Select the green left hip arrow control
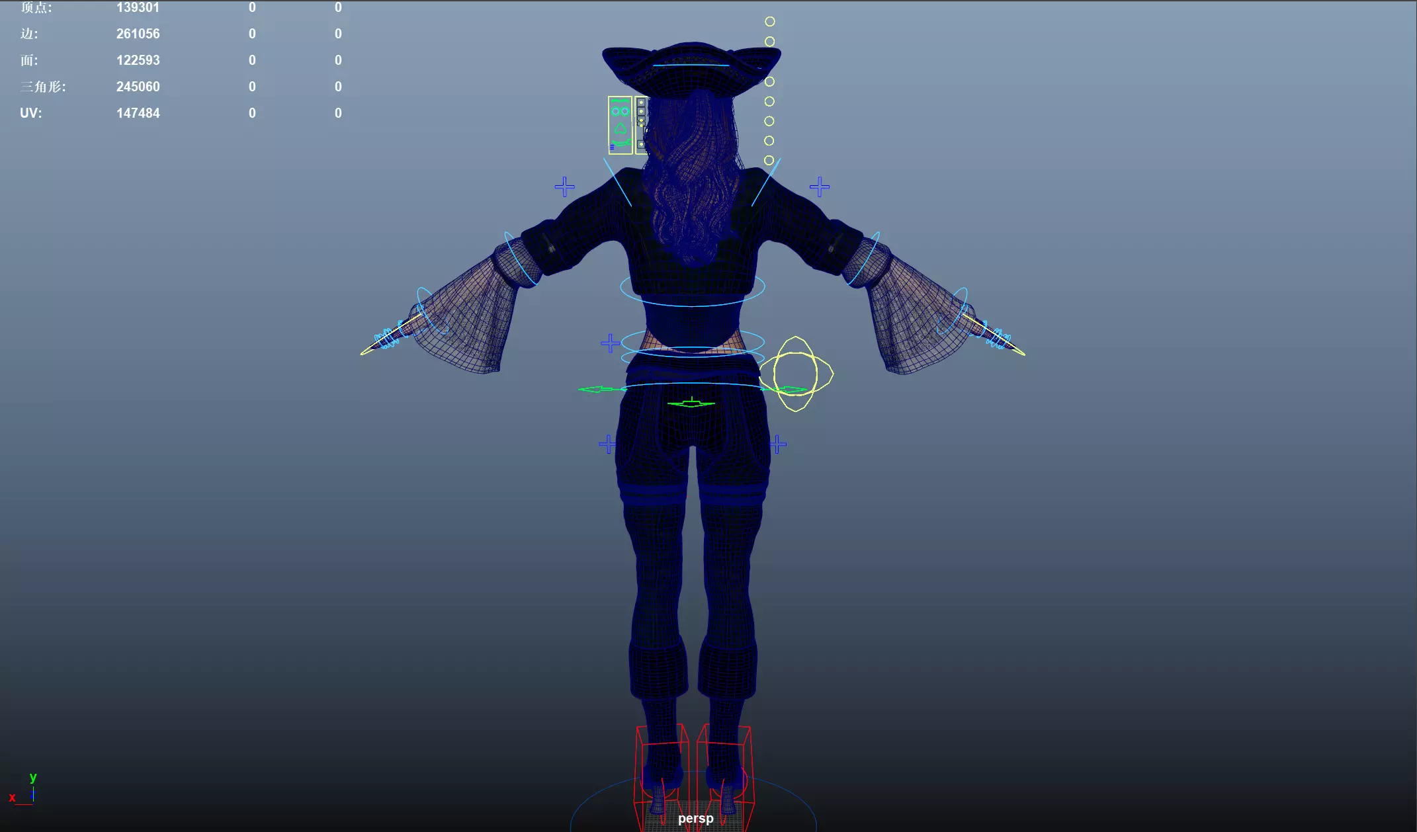This screenshot has height=832, width=1417. pyautogui.click(x=602, y=389)
